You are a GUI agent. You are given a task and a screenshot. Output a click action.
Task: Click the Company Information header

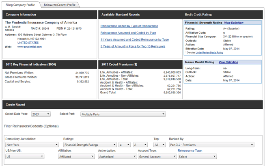tap(21, 15)
